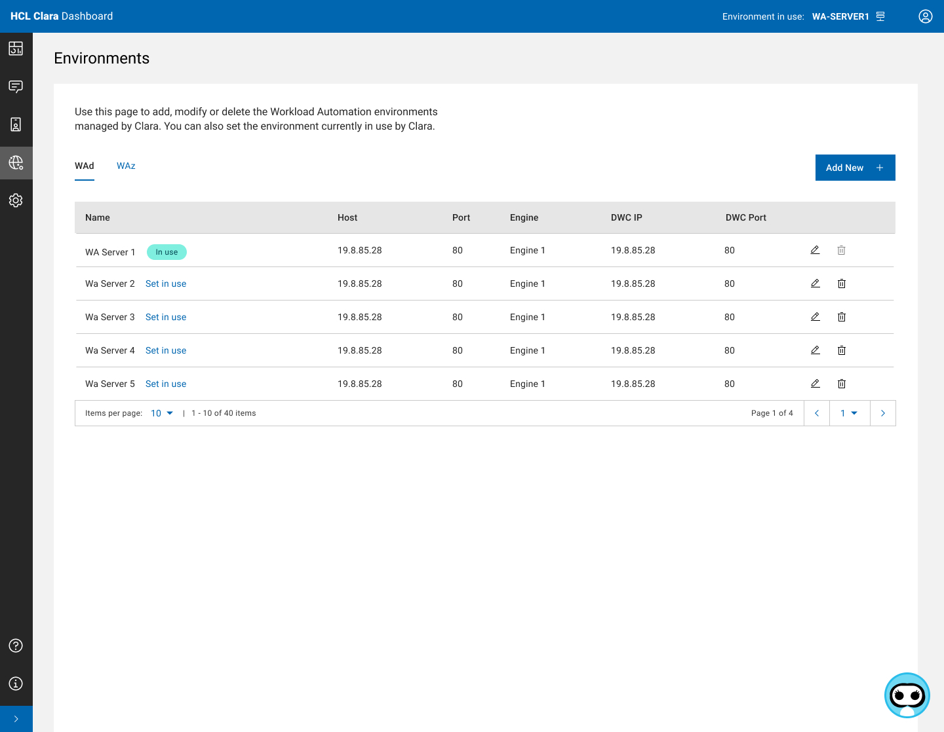Click the environments globe sidebar icon
944x732 pixels.
click(16, 162)
